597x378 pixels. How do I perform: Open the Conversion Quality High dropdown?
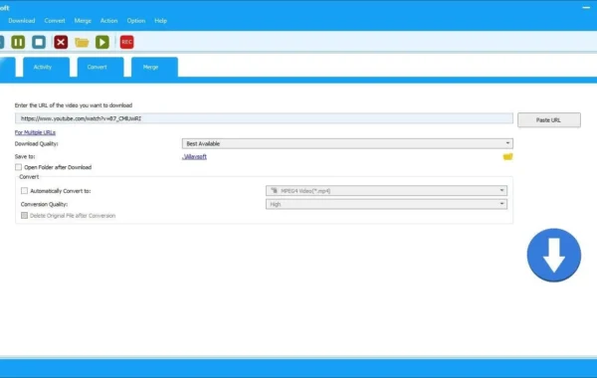(x=386, y=204)
